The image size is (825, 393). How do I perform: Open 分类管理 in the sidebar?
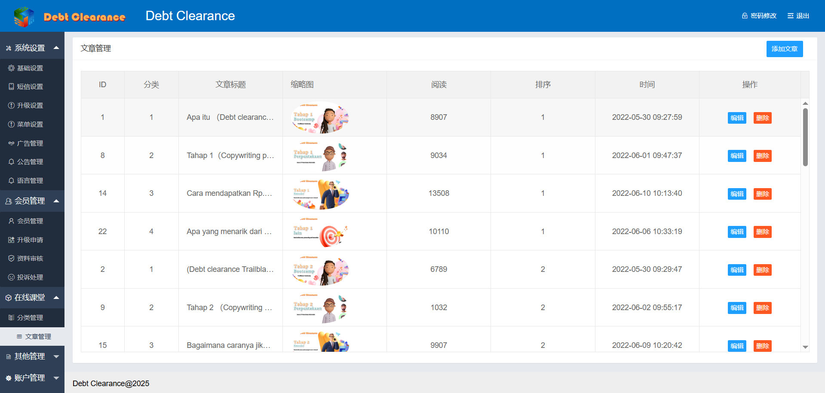(x=30, y=318)
